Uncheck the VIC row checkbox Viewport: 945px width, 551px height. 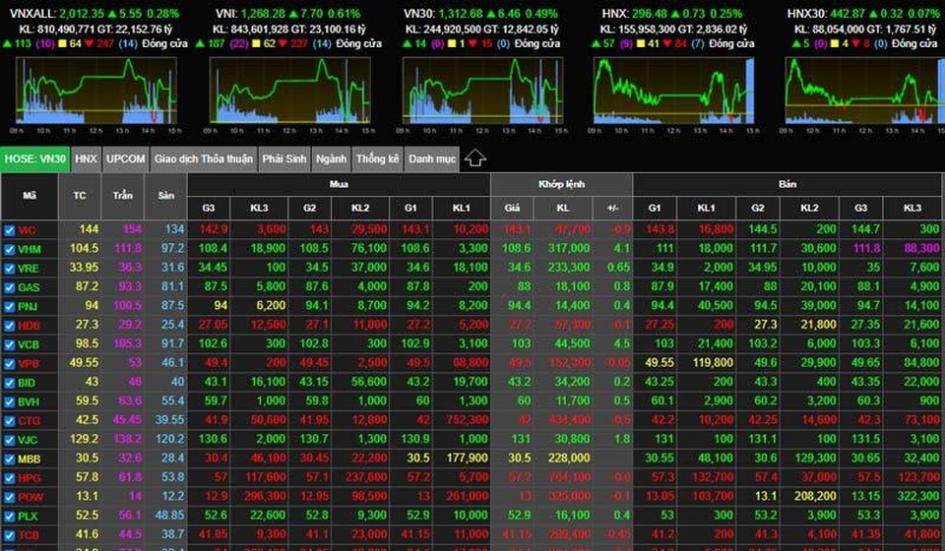pyautogui.click(x=9, y=230)
